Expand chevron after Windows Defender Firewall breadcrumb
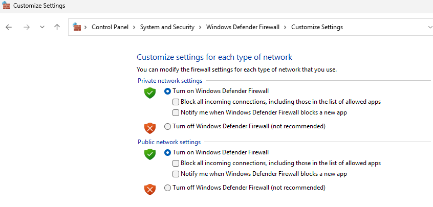Image resolution: width=433 pixels, height=207 pixels. click(285, 27)
